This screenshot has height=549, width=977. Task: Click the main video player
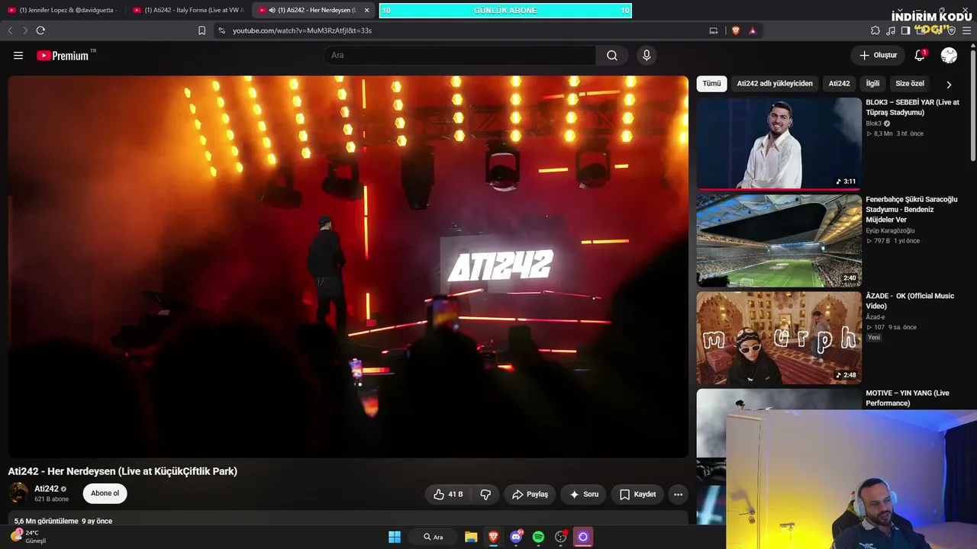click(x=348, y=267)
